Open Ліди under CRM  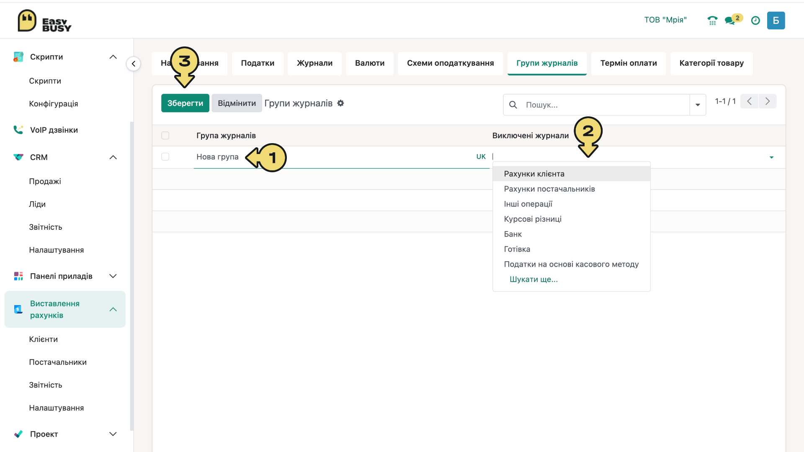tap(37, 204)
